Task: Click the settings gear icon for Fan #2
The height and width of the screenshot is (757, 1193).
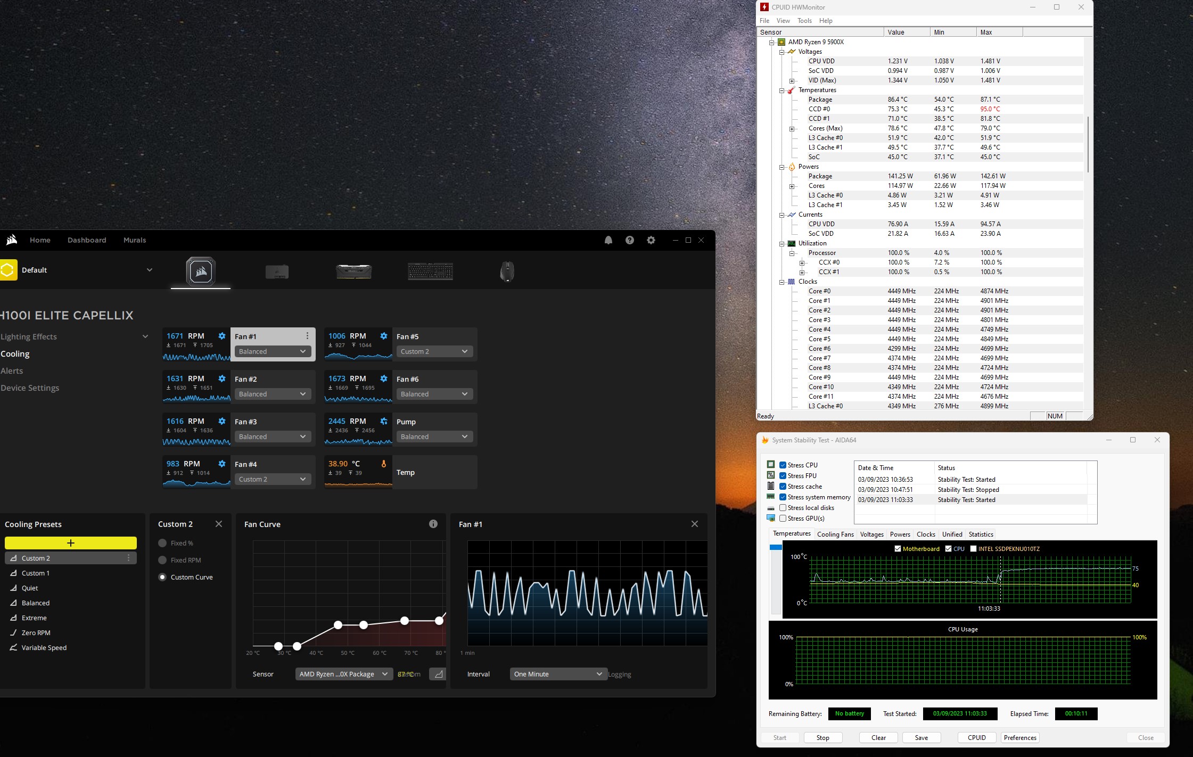Action: (221, 378)
